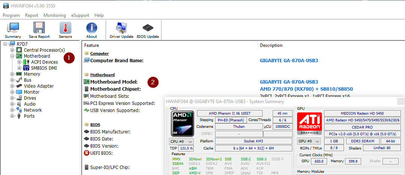The height and width of the screenshot is (175, 405).
Task: Select the PCI Express Version Supported row
Action: (x=123, y=103)
